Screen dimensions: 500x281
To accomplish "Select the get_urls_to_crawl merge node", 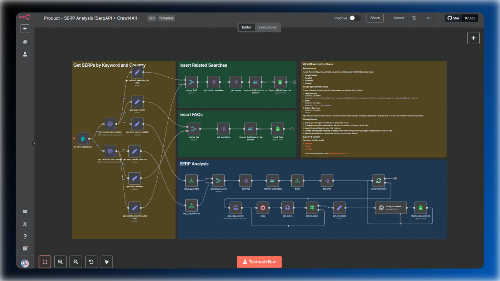I will 218,180.
